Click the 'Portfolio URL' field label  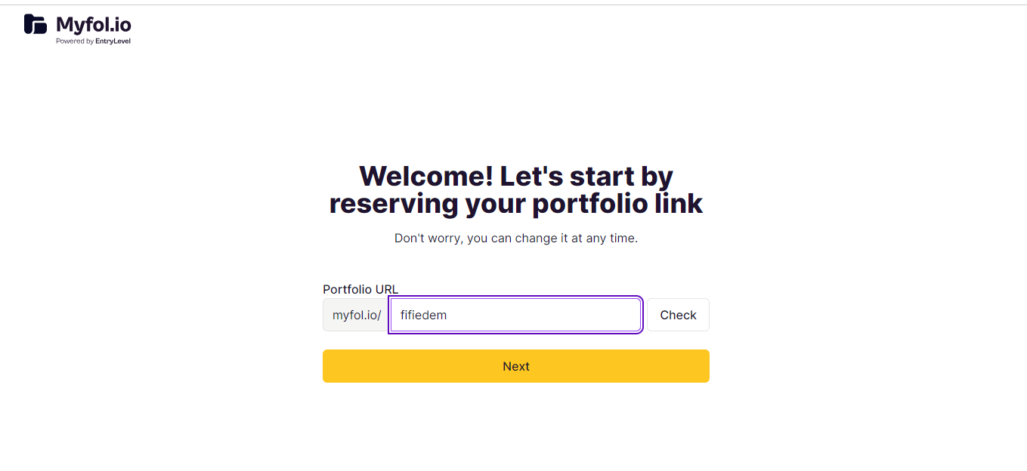360,289
